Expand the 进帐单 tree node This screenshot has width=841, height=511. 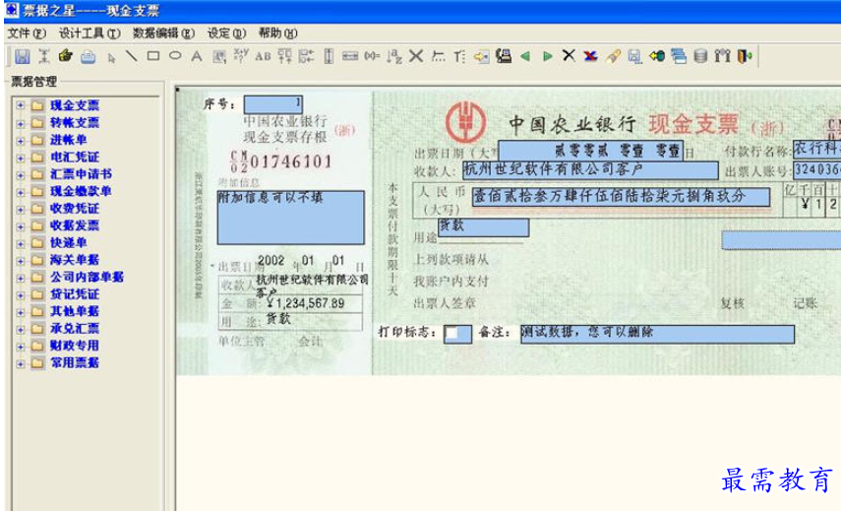(21, 140)
